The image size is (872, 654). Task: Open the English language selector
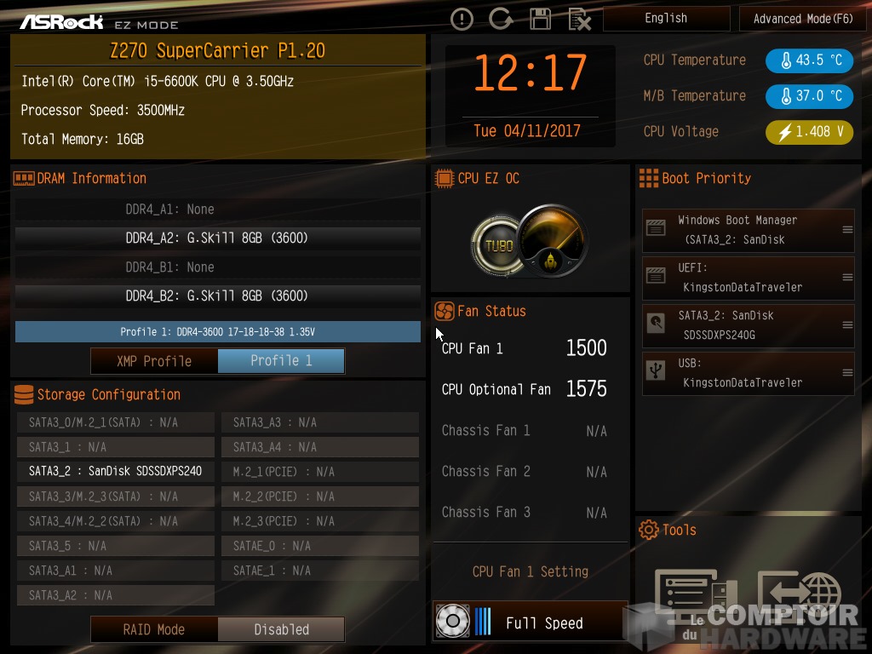point(666,19)
